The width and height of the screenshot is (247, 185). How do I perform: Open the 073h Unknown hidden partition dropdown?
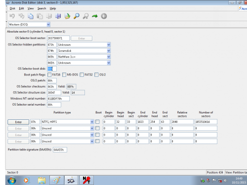(x=109, y=45)
